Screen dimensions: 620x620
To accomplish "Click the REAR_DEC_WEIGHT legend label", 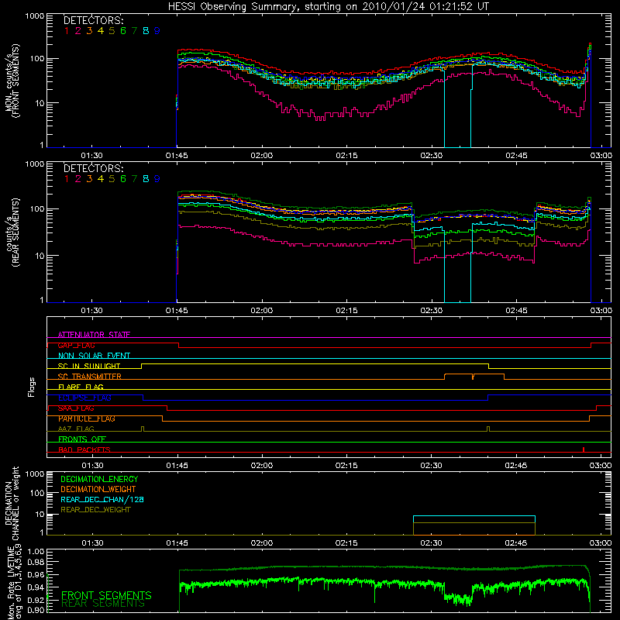I will point(95,510).
